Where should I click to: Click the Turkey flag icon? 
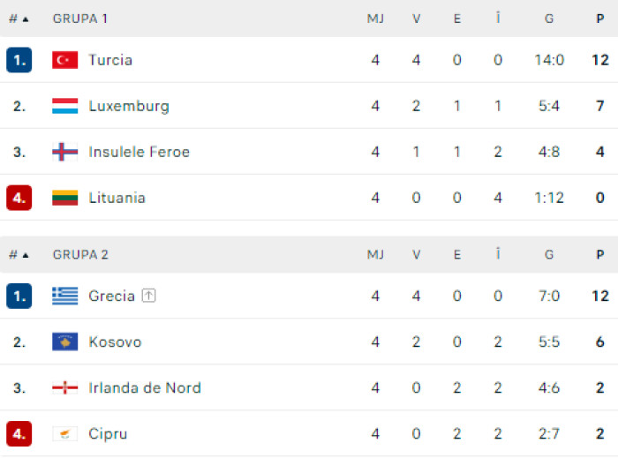(65, 60)
